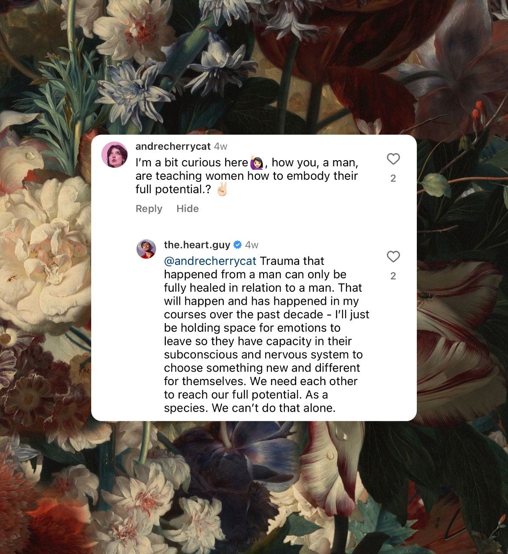Select the woman raising hand emoji
The width and height of the screenshot is (508, 554).
[x=257, y=162]
